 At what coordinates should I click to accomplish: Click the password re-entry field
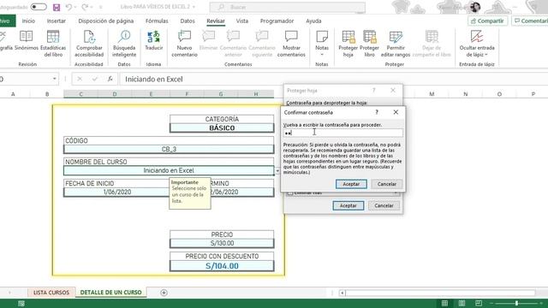pyautogui.click(x=342, y=133)
